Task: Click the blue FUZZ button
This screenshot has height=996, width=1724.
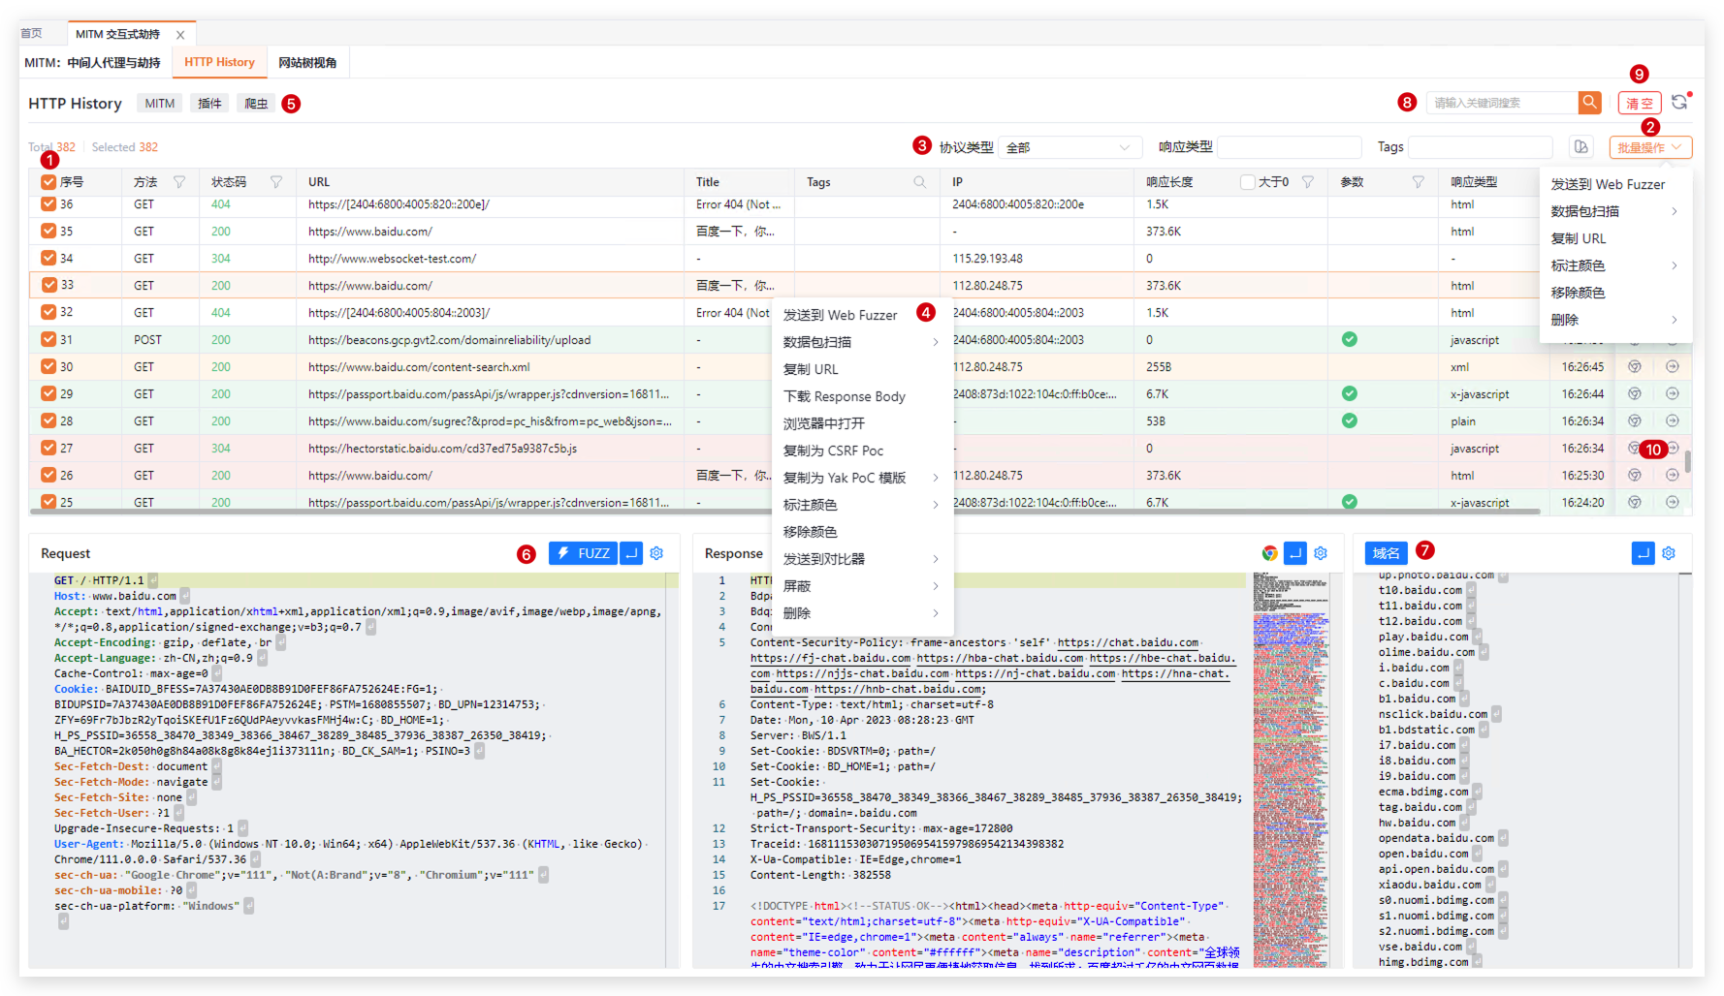Action: click(583, 553)
